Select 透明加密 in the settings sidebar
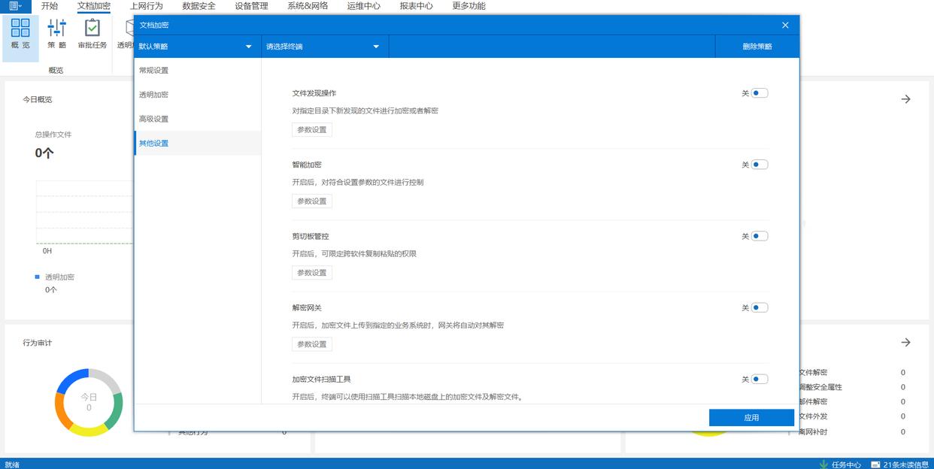This screenshot has height=469, width=934. pos(154,95)
